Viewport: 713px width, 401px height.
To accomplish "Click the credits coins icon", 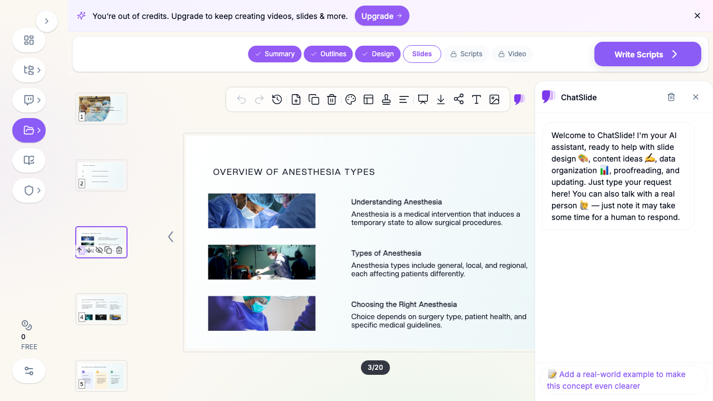I will click(x=26, y=325).
